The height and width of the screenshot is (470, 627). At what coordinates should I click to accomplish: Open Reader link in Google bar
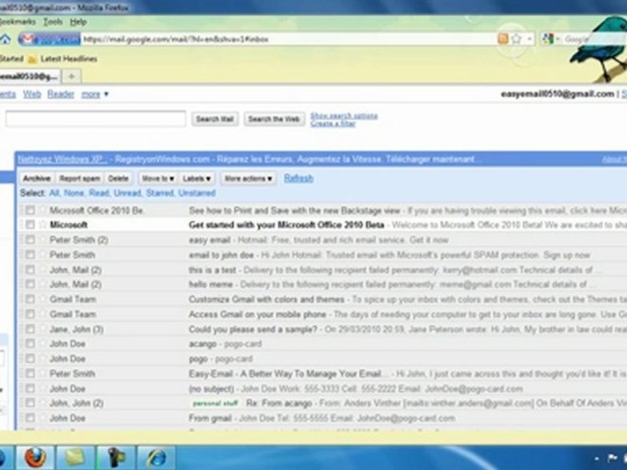click(x=61, y=94)
